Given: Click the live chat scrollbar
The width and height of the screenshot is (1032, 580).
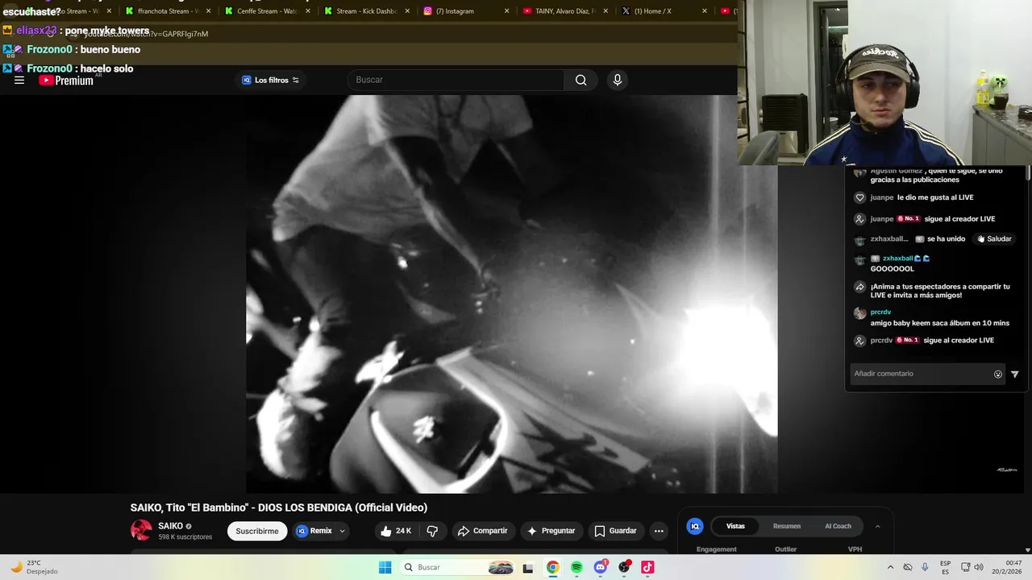Looking at the screenshot, I should pyautogui.click(x=1027, y=174).
